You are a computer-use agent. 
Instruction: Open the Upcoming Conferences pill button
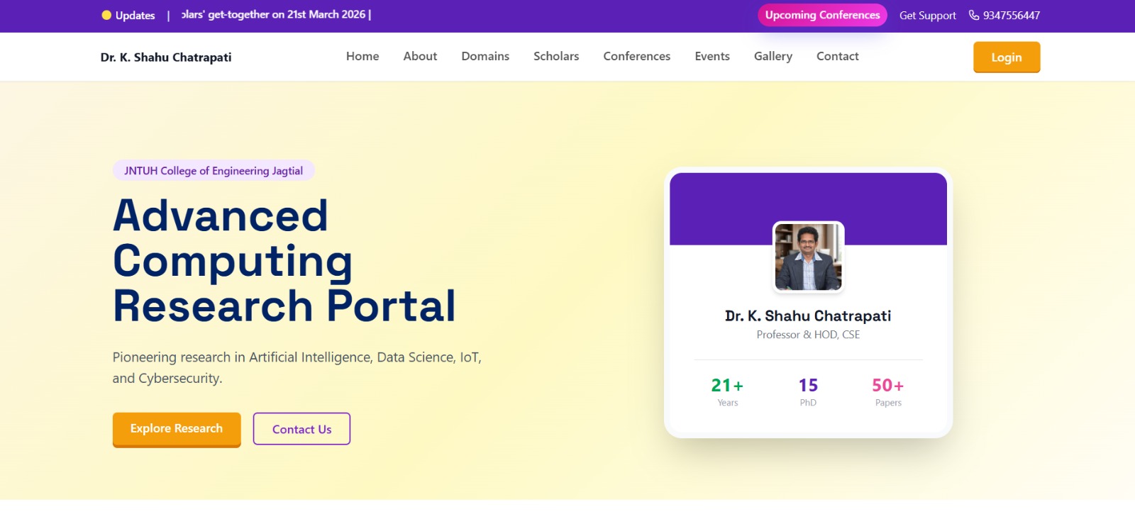pyautogui.click(x=822, y=15)
